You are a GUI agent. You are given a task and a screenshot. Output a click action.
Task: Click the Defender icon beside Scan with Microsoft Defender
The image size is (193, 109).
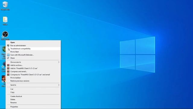pos(8,55)
